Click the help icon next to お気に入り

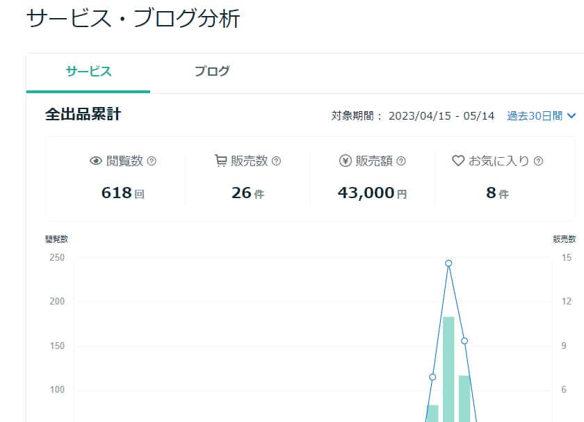538,161
